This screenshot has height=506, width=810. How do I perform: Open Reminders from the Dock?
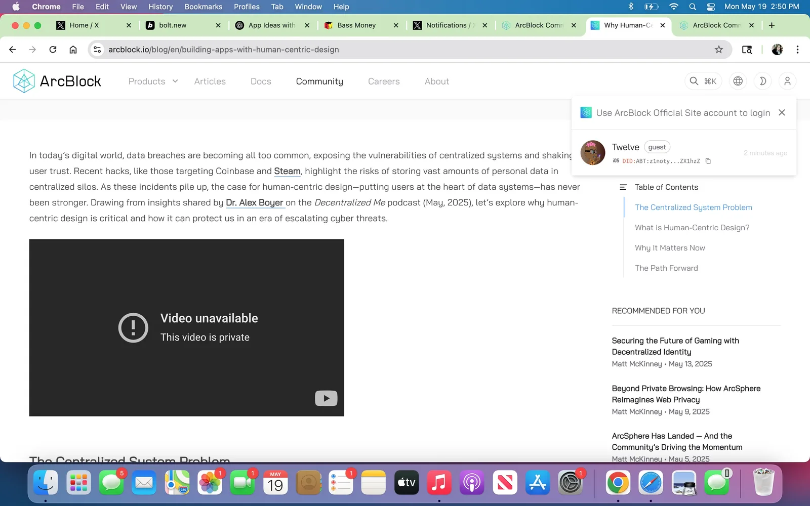coord(341,483)
